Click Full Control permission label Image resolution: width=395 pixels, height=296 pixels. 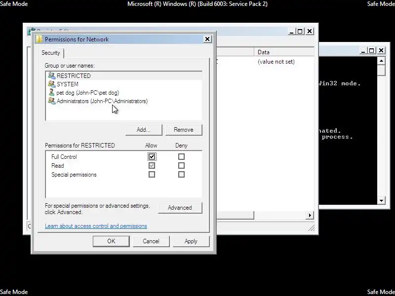64,157
